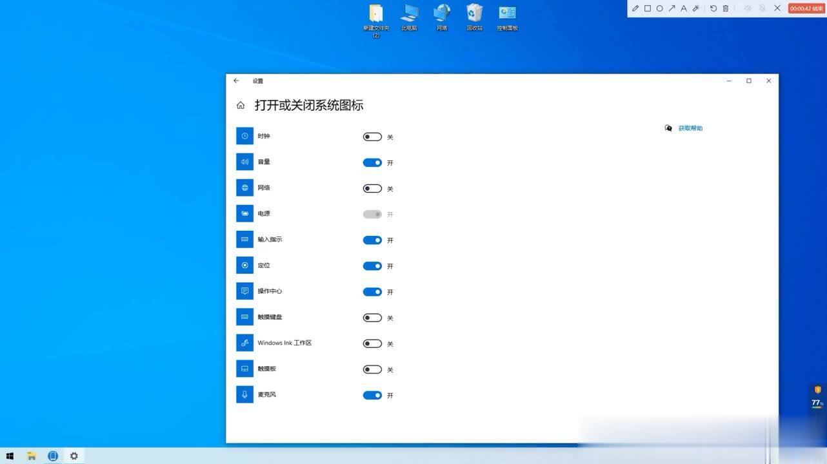Turn on Windows Ink 工作区 icon
The width and height of the screenshot is (827, 464).
372,343
